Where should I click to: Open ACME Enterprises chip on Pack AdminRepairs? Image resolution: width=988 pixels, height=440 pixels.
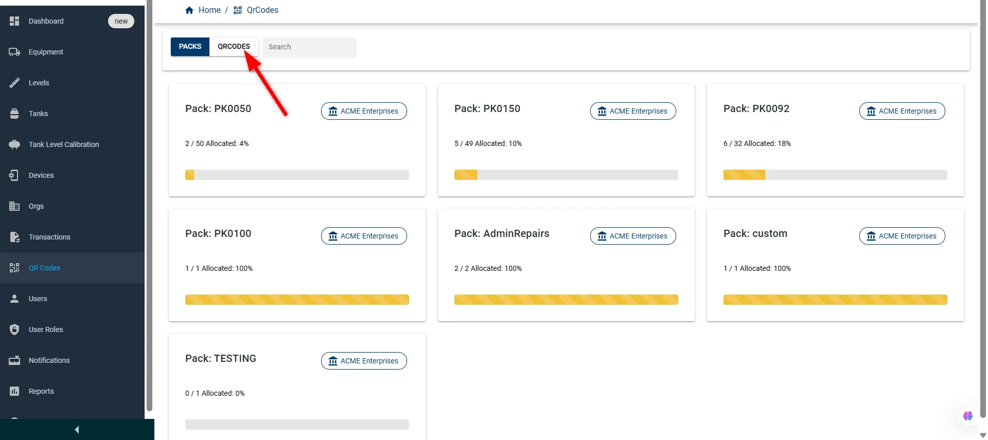coord(633,236)
